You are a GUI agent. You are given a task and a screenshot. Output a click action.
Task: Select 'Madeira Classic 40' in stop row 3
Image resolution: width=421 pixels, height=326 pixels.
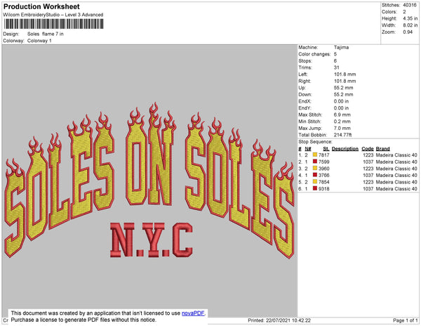(396, 169)
